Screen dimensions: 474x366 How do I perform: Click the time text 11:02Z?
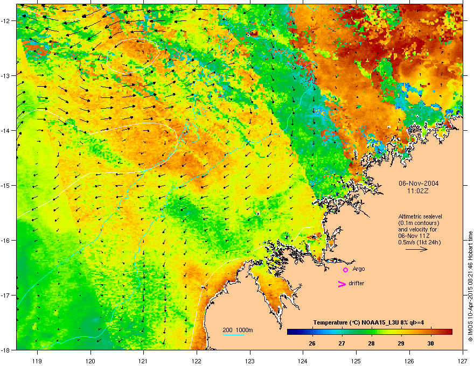click(x=418, y=191)
